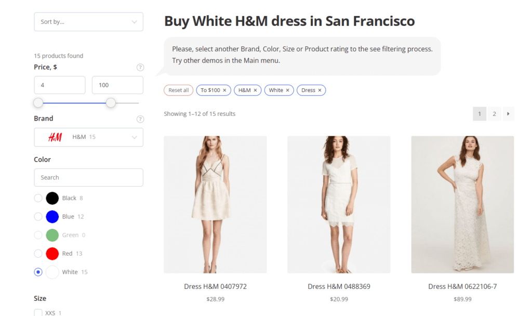Viewport: 532px width, 316px height.
Task: Open the Sort by dropdown
Action: click(x=88, y=22)
